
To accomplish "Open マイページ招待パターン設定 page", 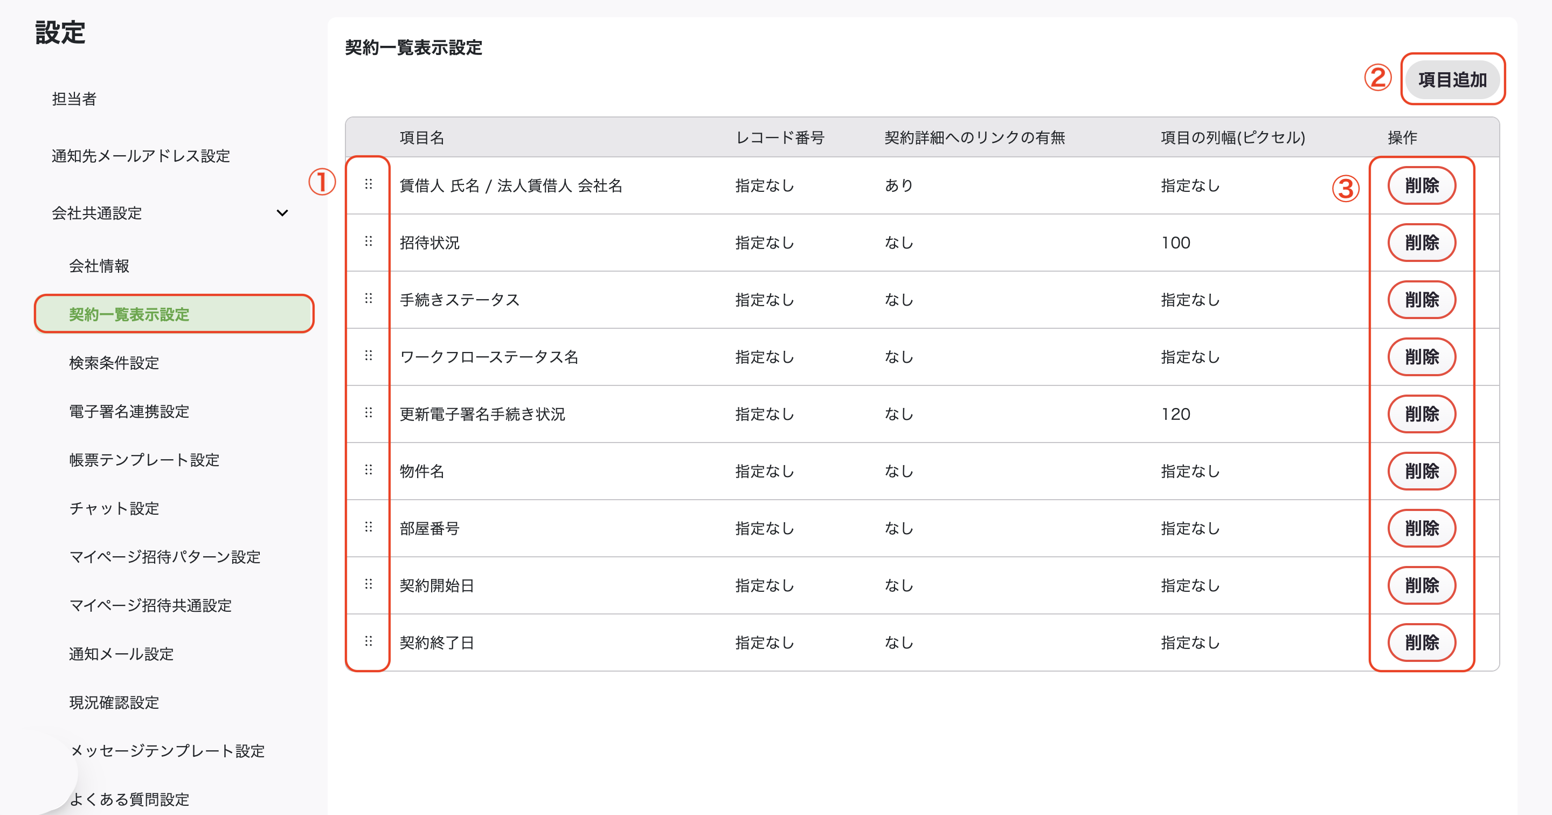I will [x=165, y=556].
